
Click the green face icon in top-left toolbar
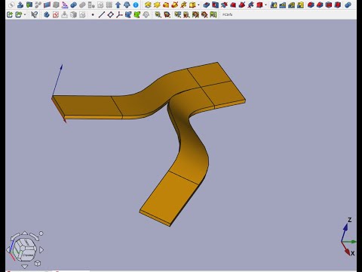point(29,5)
